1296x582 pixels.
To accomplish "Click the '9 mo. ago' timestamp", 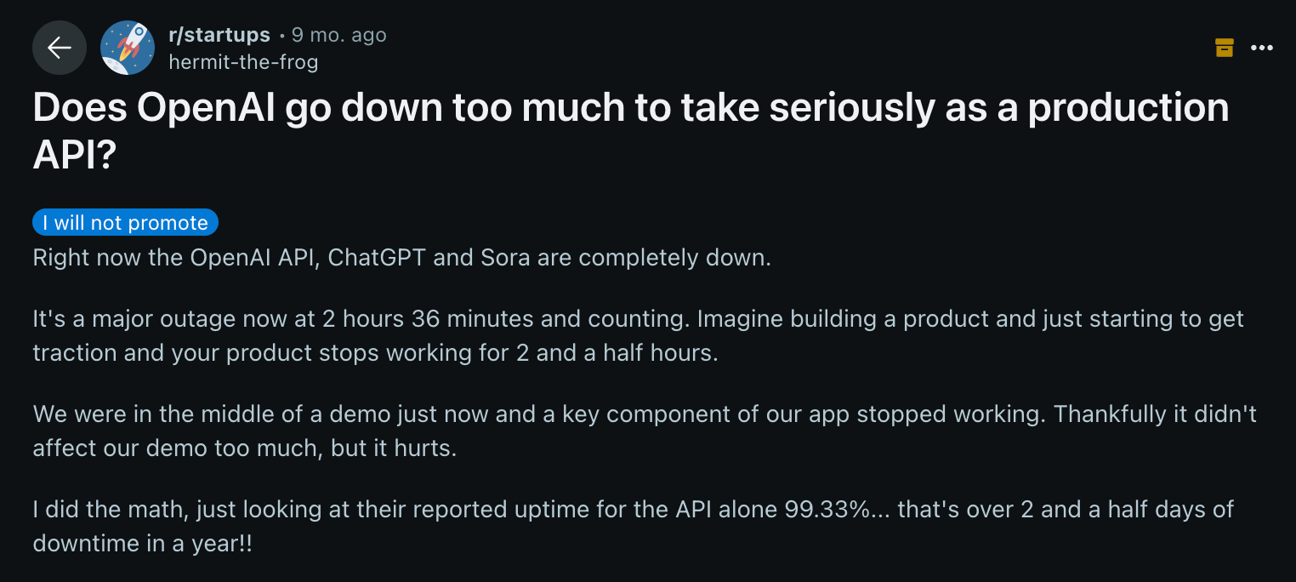I will point(338,35).
